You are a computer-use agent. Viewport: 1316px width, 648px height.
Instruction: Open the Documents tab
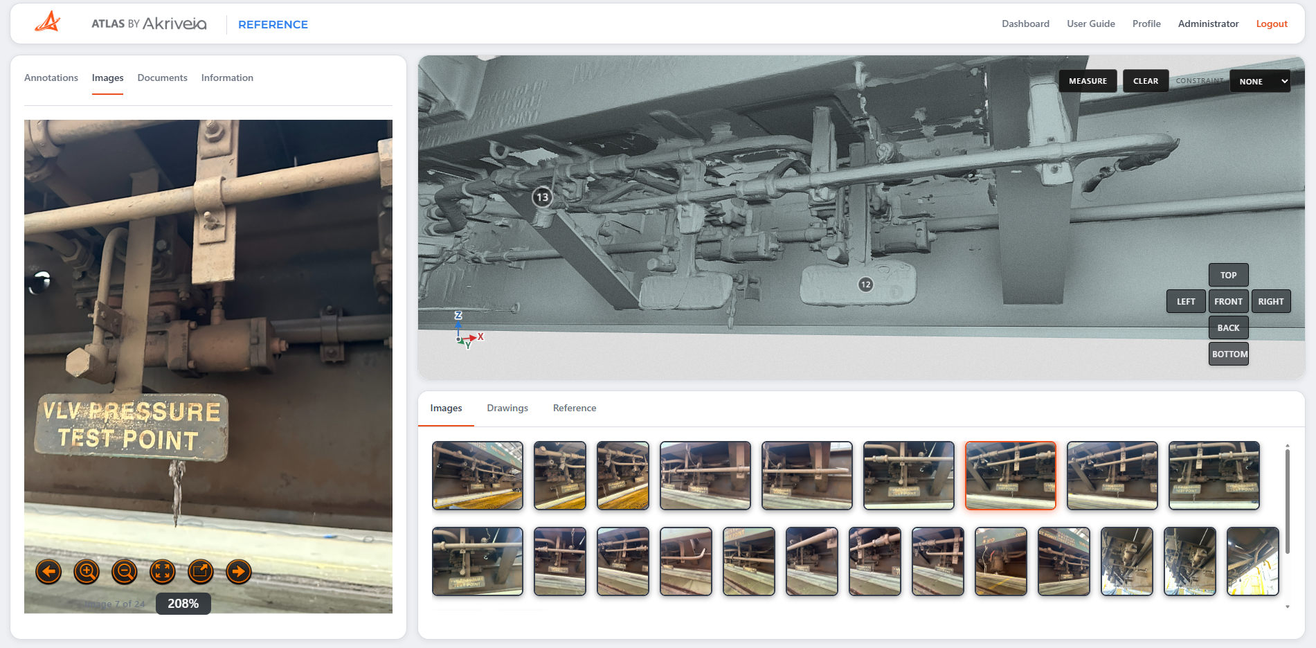coord(163,78)
